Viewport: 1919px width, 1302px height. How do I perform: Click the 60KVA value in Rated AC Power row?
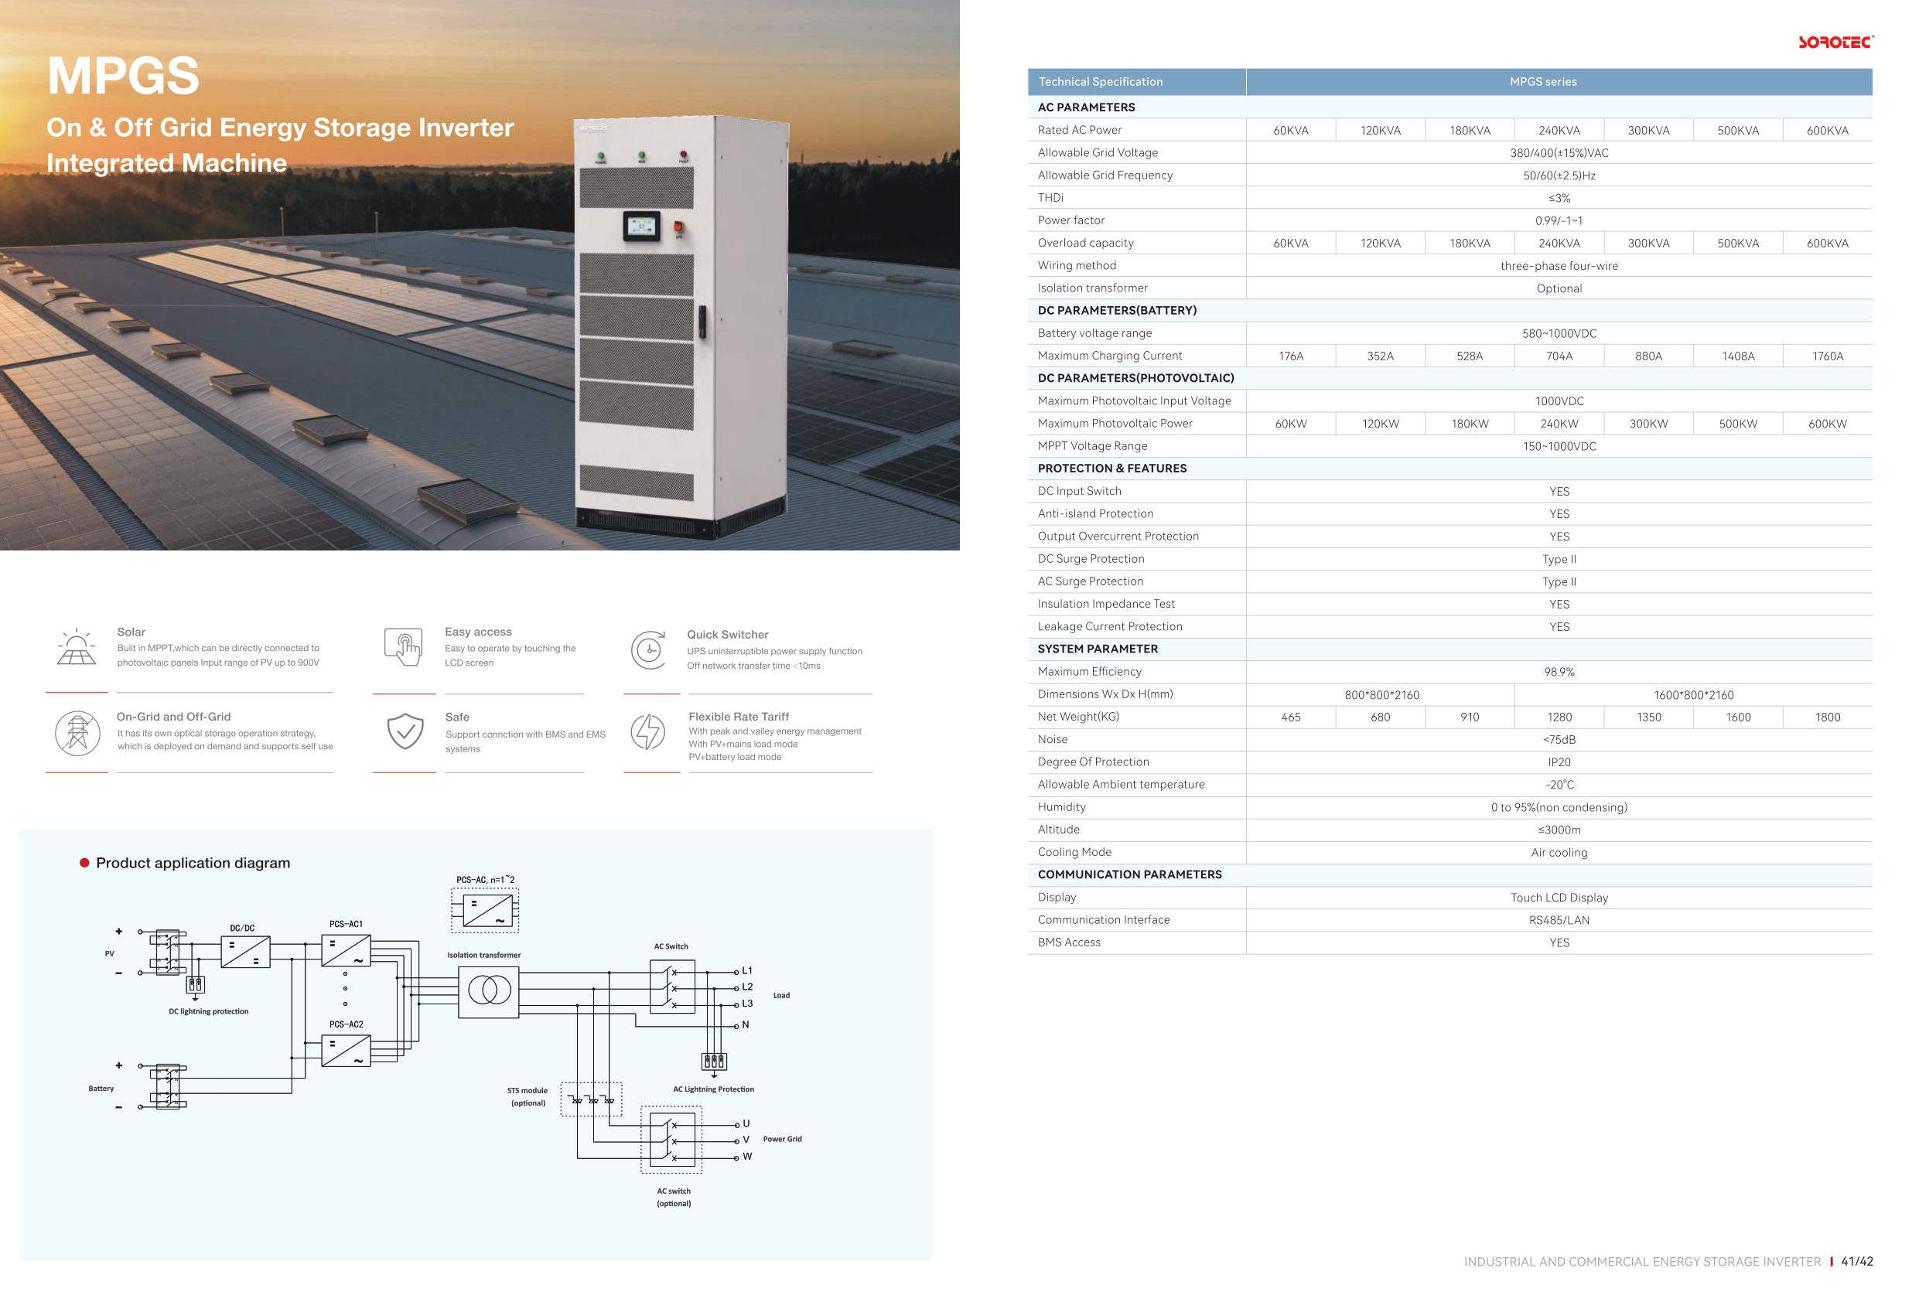[1291, 131]
